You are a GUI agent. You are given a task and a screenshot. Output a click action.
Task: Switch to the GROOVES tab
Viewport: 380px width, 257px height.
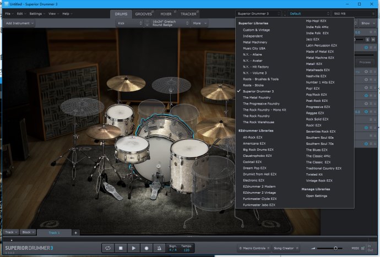click(x=144, y=14)
